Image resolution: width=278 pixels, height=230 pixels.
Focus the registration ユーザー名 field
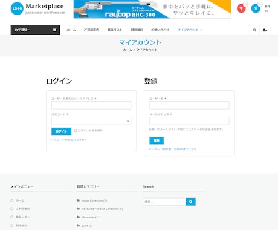point(189,105)
